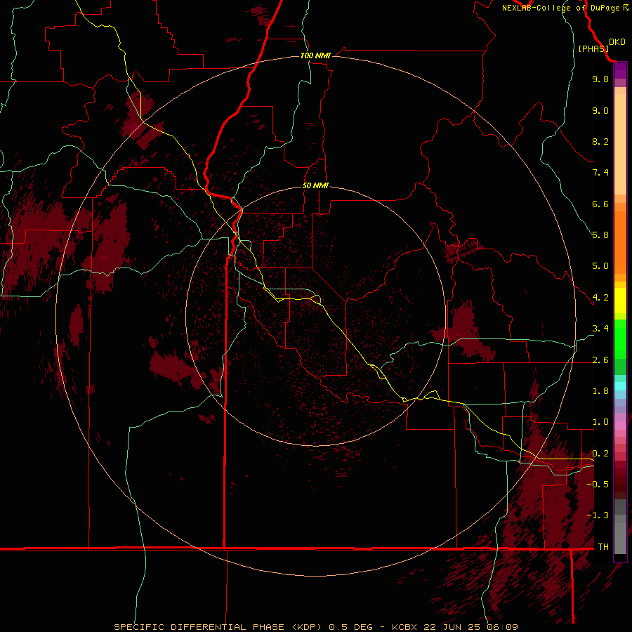Click the 7.4 value on the color scale
This screenshot has height=632, width=632.
click(600, 173)
